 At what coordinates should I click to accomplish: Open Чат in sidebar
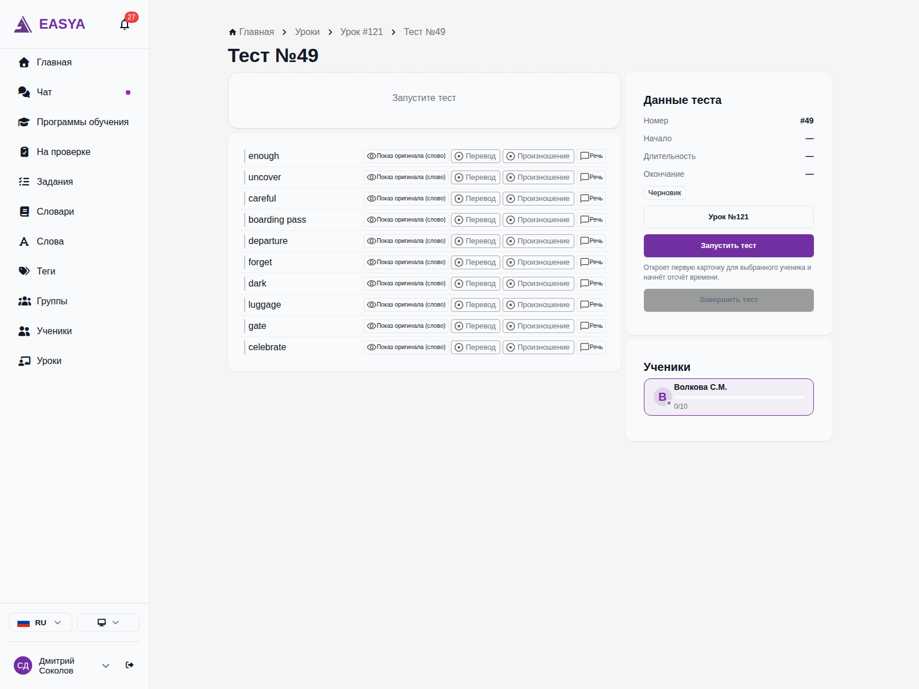[74, 92]
